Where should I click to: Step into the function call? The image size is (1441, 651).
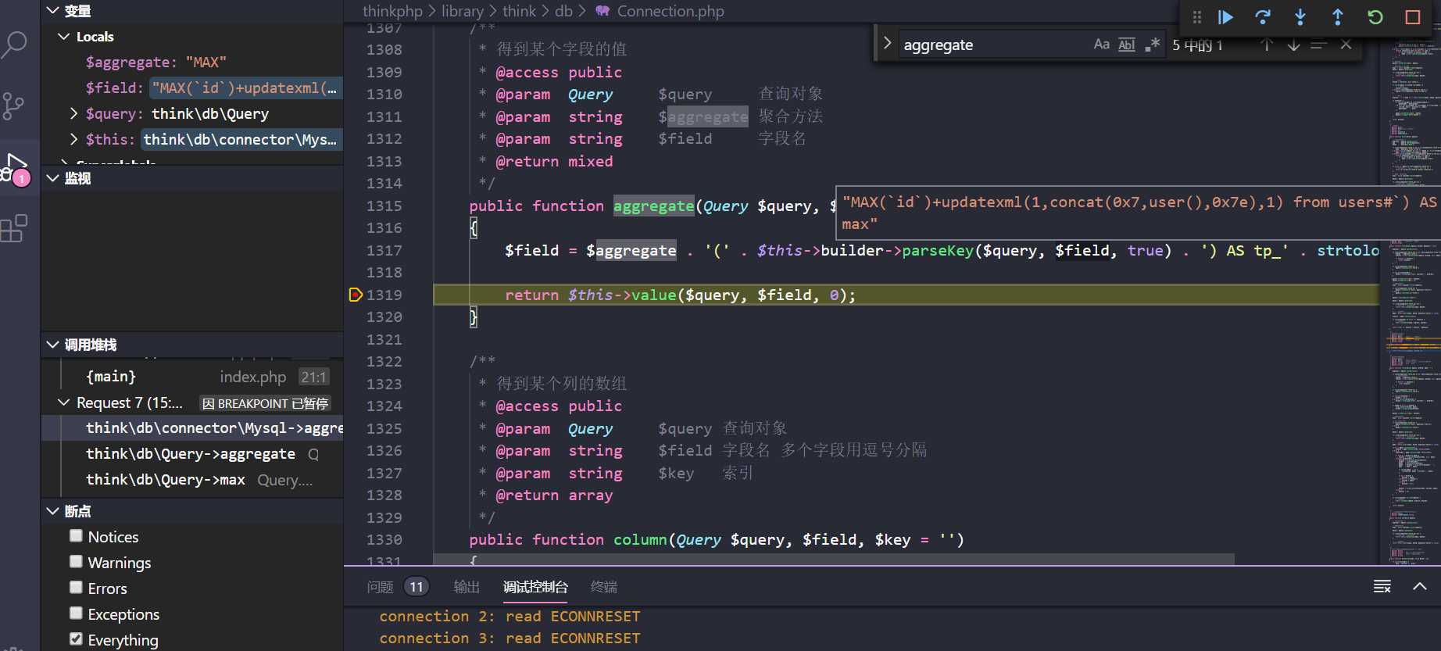[1300, 17]
